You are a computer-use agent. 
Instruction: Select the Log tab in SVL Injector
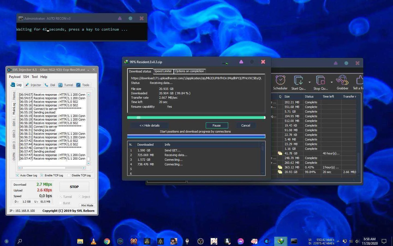point(16,85)
